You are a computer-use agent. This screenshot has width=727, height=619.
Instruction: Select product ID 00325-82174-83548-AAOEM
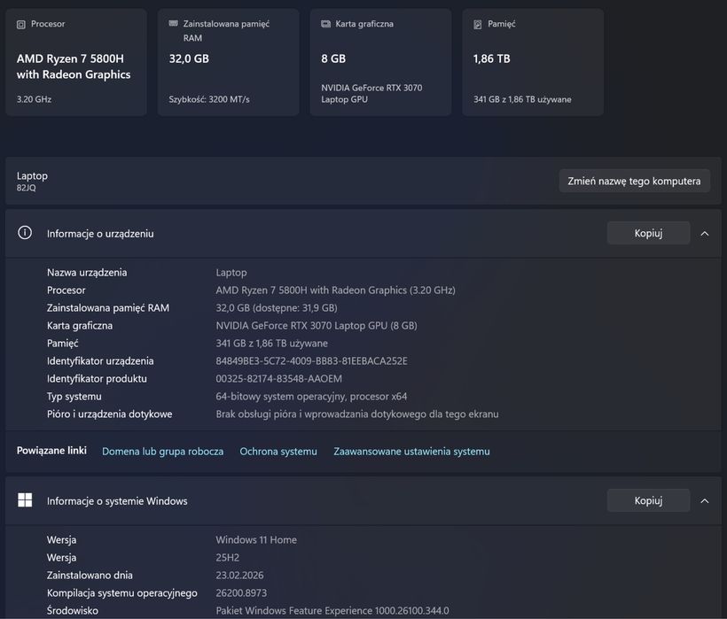278,379
